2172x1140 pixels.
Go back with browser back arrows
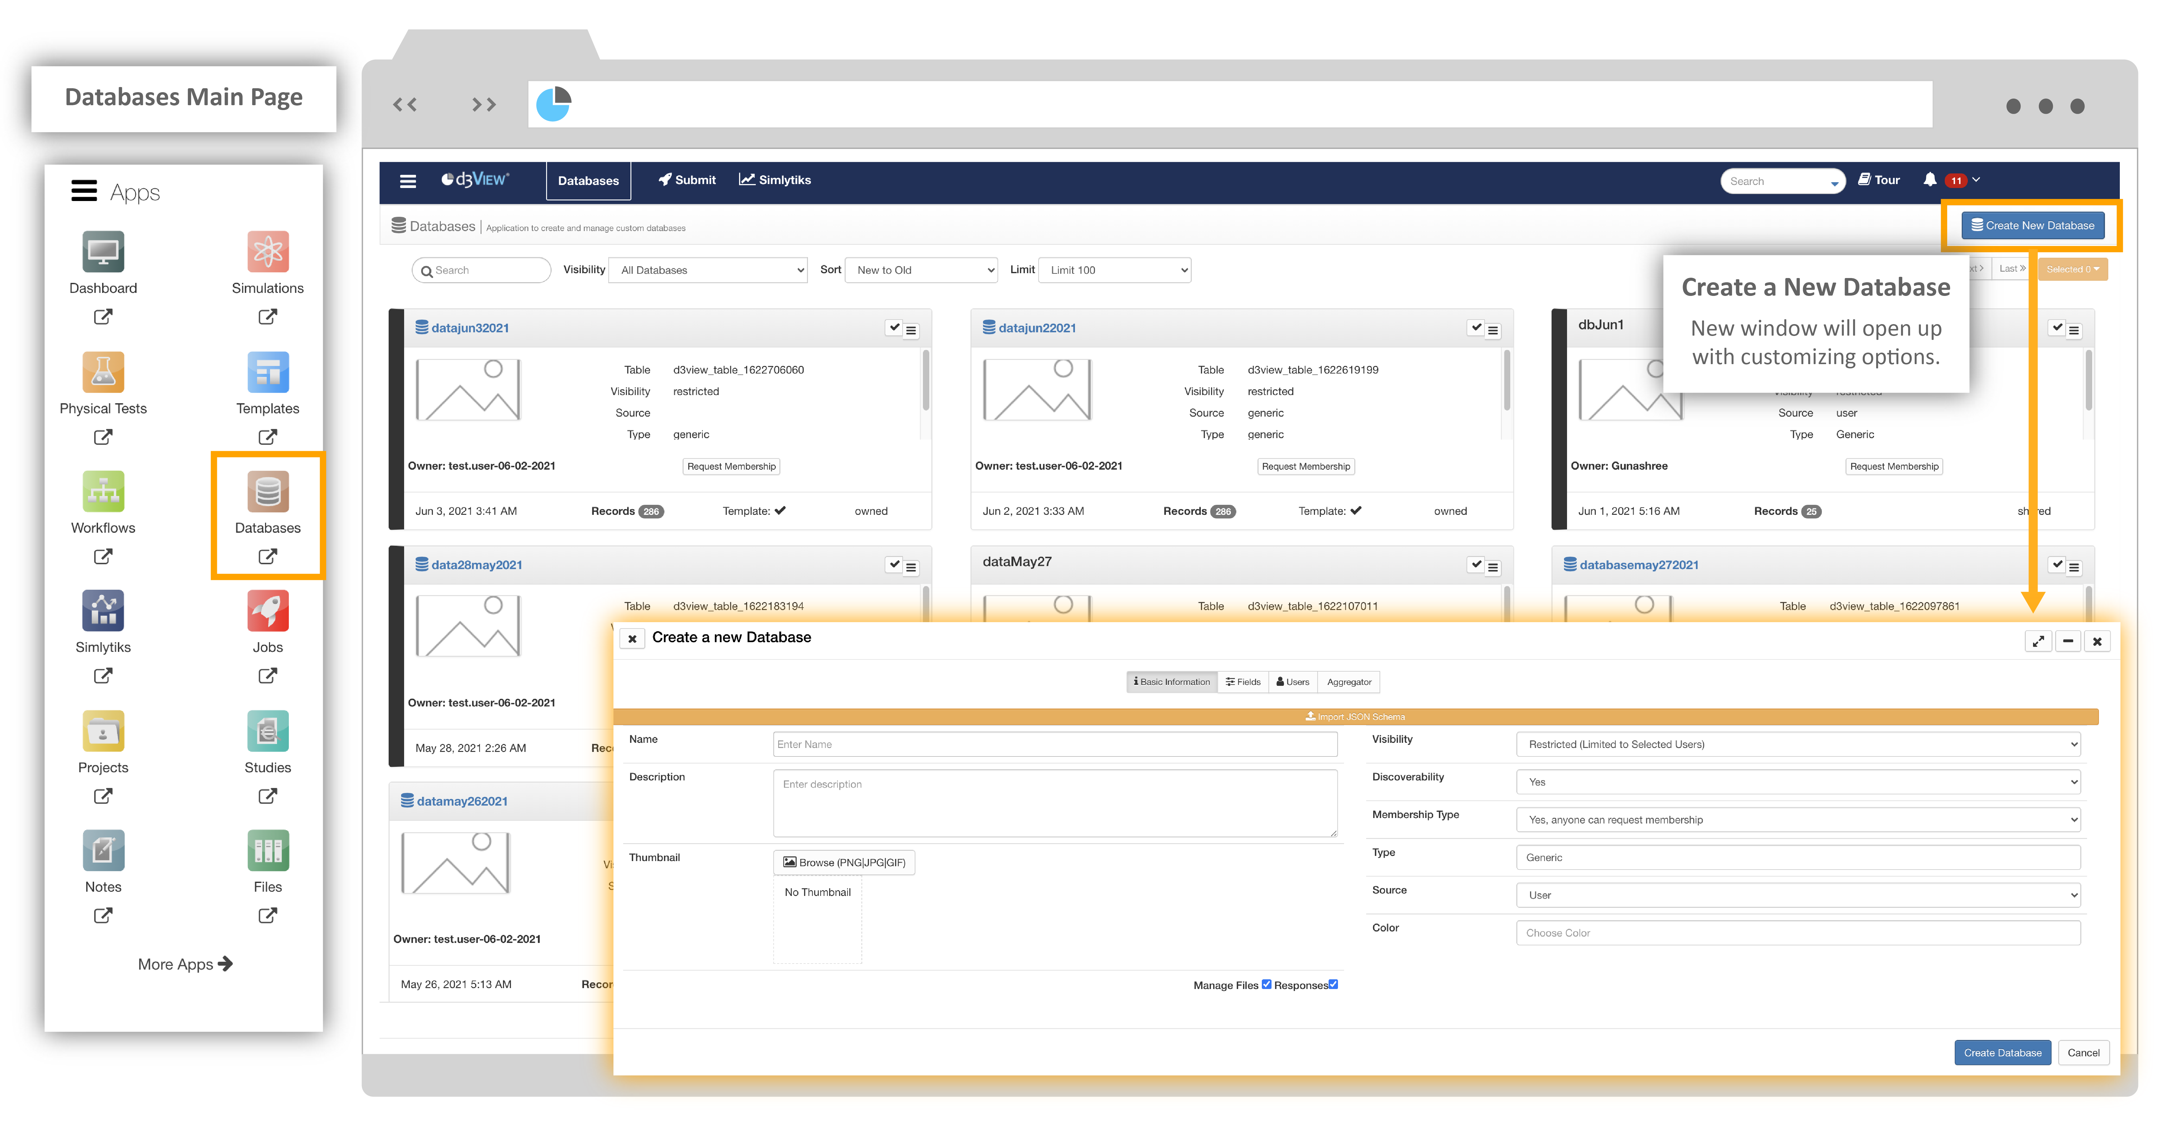405,105
